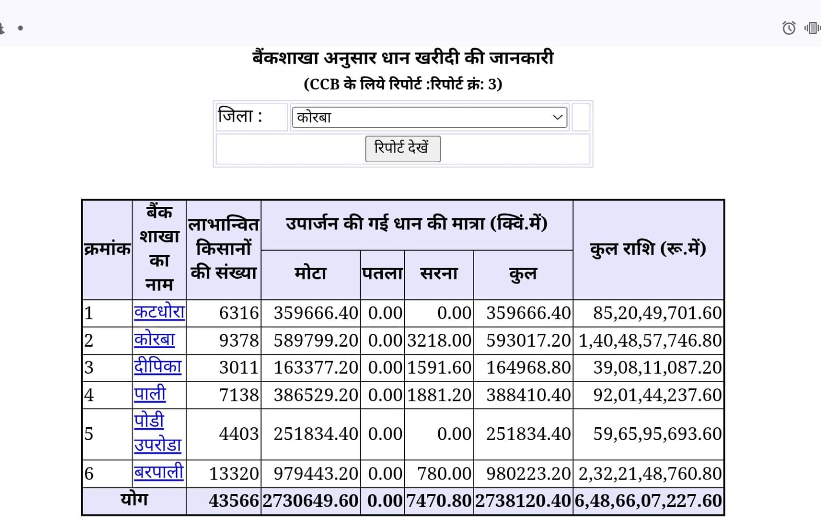Click the लाभान्वित किसानों की संख्या header

pyautogui.click(x=223, y=249)
